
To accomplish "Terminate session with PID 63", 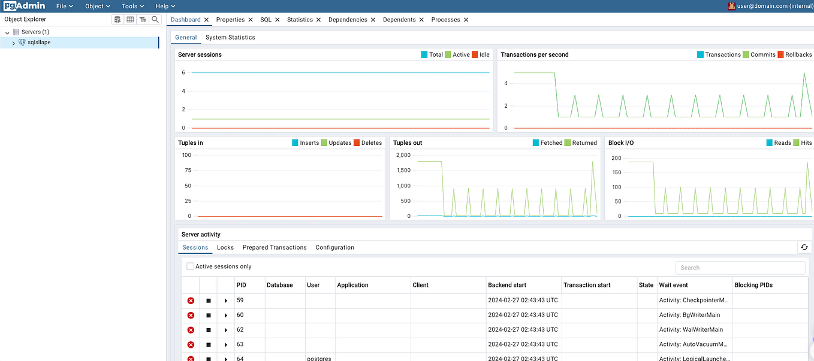I will point(191,345).
